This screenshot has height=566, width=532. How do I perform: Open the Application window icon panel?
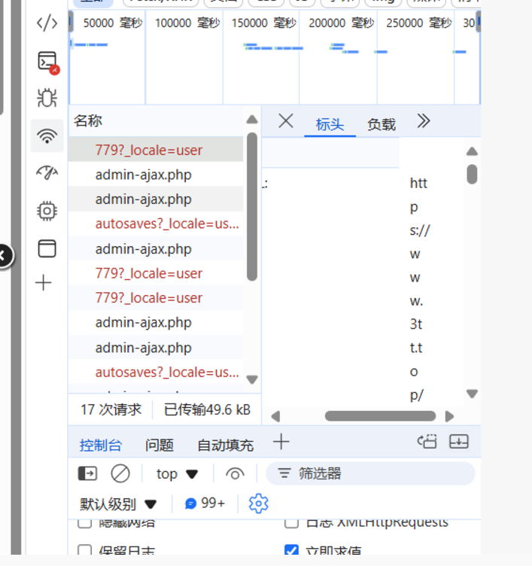click(47, 248)
